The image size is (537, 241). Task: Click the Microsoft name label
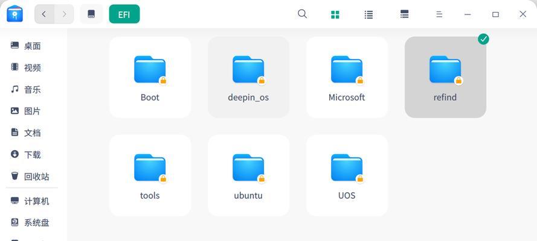pyautogui.click(x=347, y=97)
